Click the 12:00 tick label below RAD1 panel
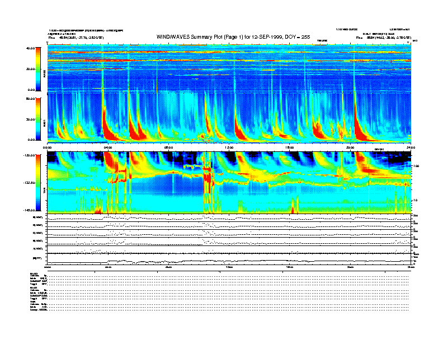443x343 pixels. click(x=229, y=147)
